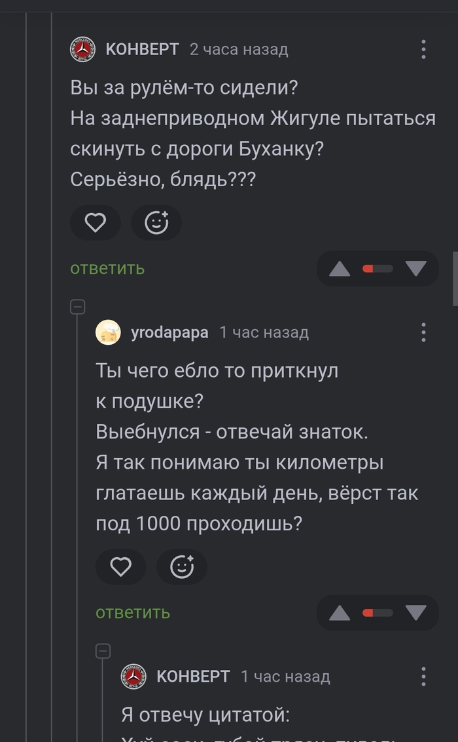Reply to the first КОНВЕРТ comment
Image resolution: width=458 pixels, height=742 pixels.
pos(107,268)
